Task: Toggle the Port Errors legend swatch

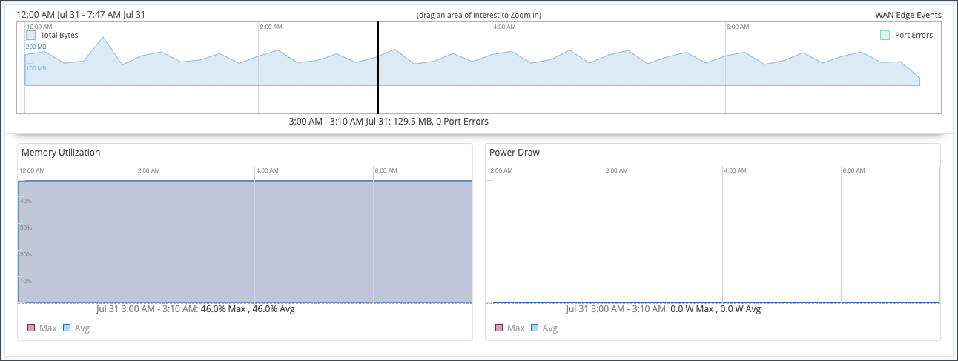Action: [885, 35]
